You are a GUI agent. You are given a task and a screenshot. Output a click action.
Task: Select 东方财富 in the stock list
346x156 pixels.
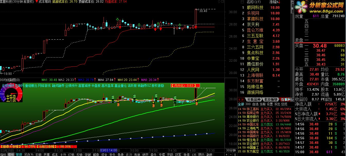pos(255,81)
